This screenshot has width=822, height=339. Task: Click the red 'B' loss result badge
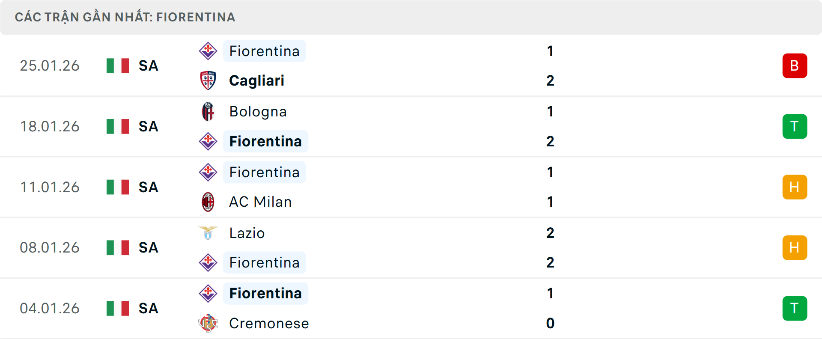(795, 65)
